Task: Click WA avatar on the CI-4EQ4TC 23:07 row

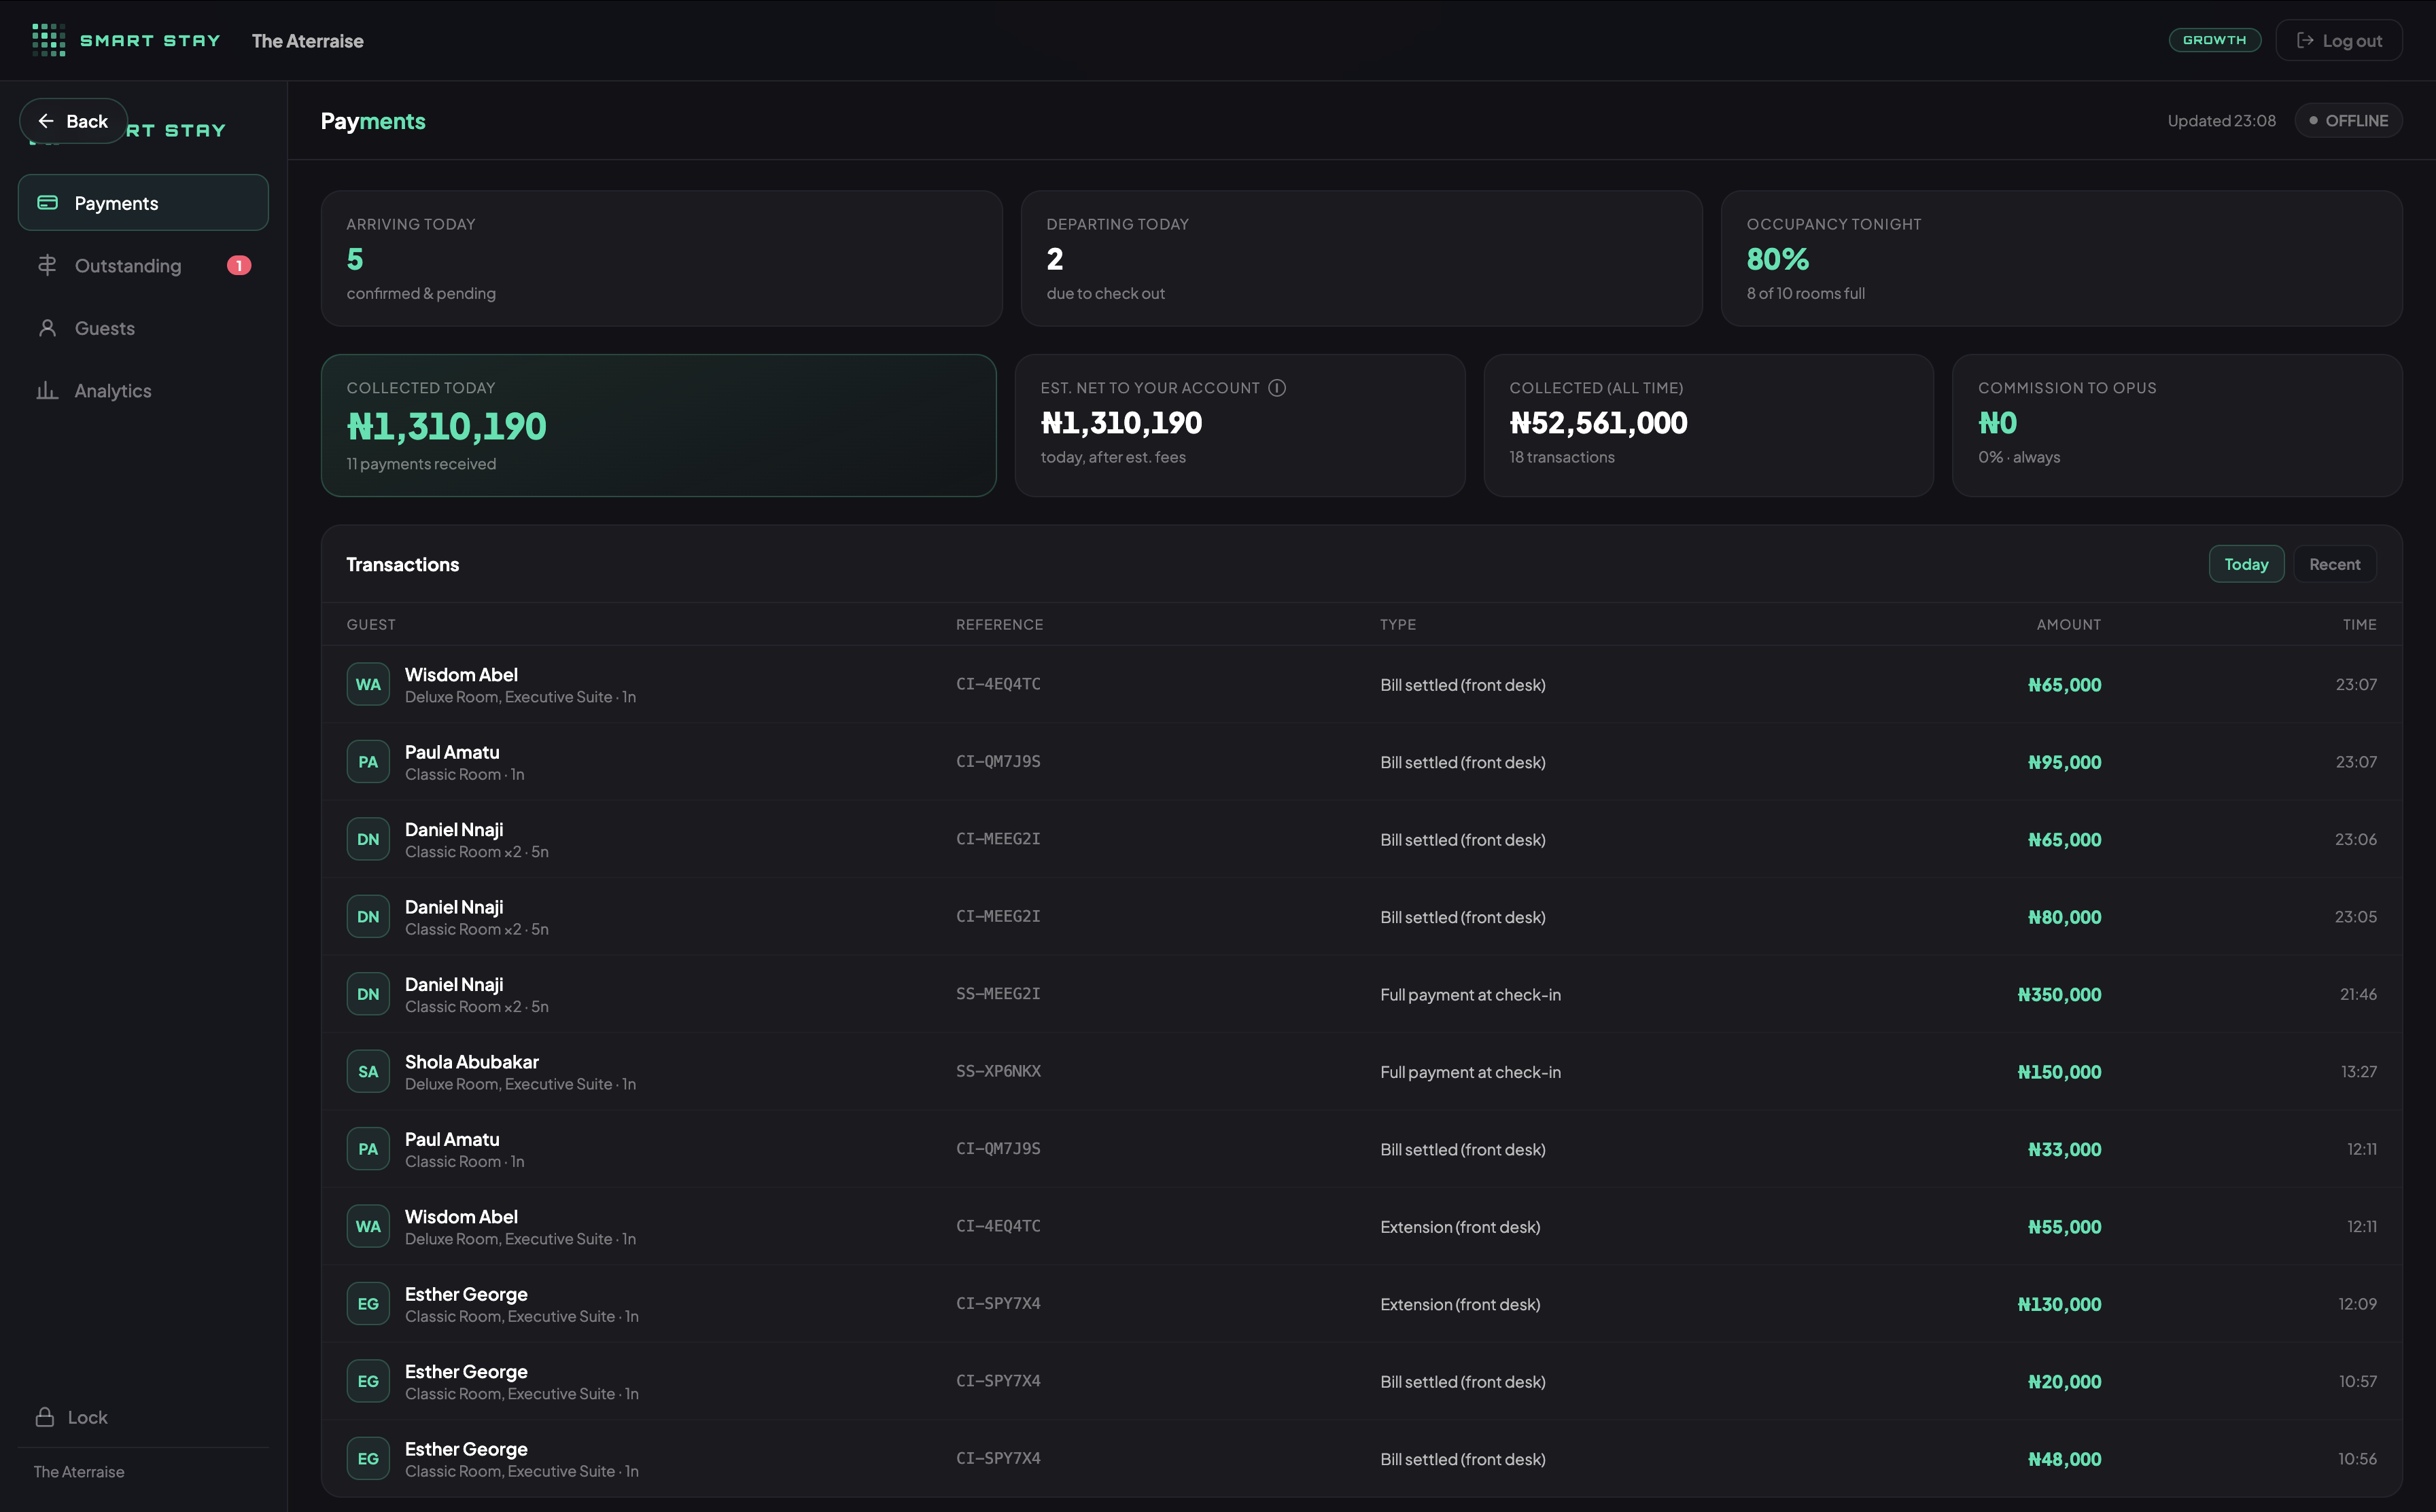Action: click(368, 685)
